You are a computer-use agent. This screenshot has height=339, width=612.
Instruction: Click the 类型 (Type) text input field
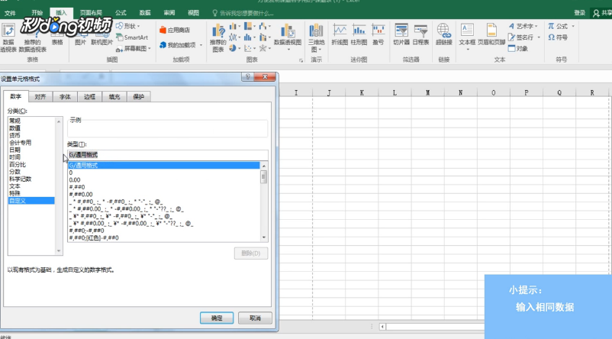click(168, 155)
